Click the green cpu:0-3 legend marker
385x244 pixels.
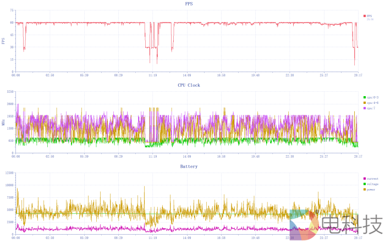point(365,97)
